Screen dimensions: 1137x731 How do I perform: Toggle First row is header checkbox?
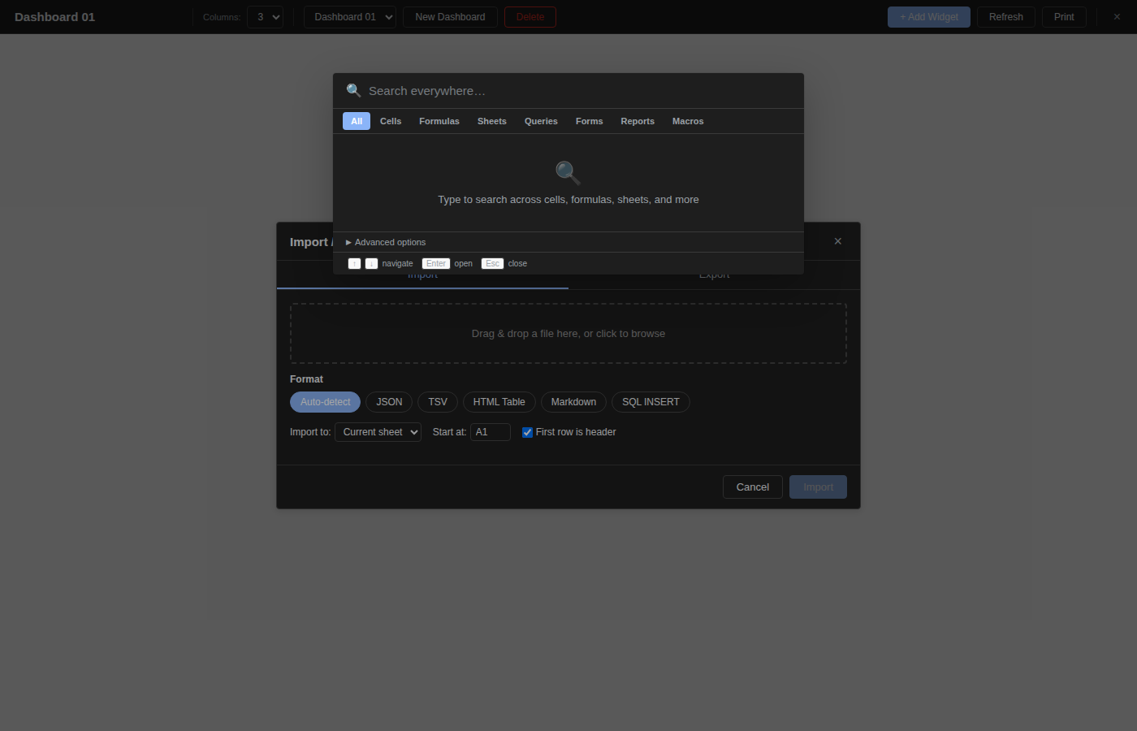coord(527,432)
